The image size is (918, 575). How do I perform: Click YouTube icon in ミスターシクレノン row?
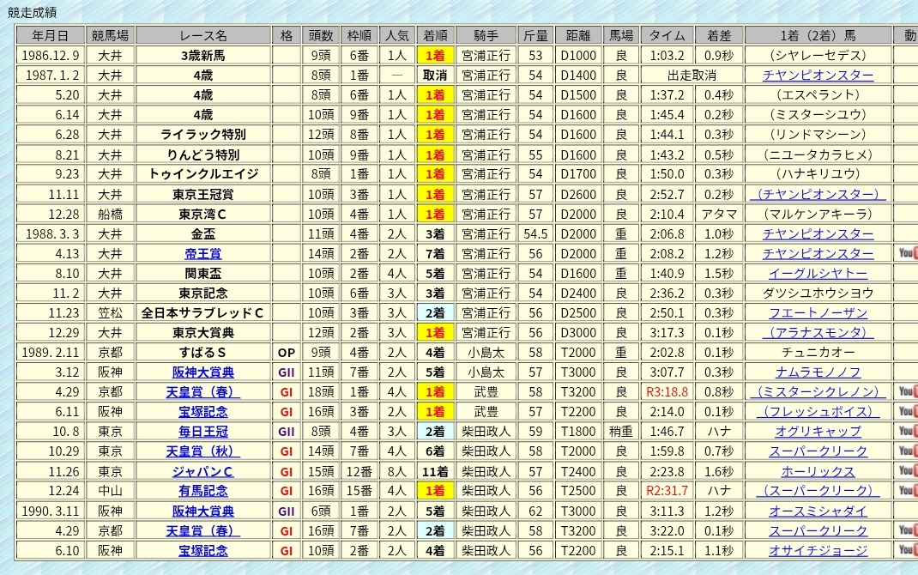(x=908, y=391)
